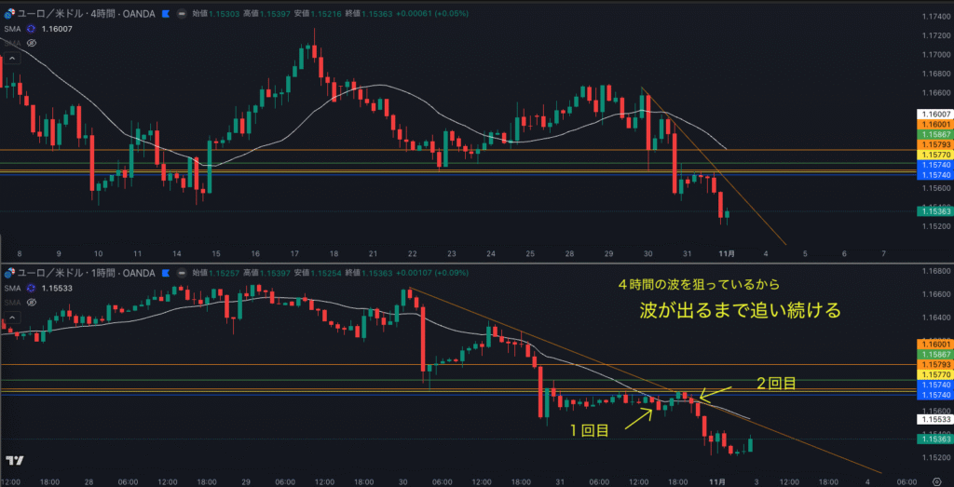Select the greyed-out SMA legend label on the 4時間 chart
Image resolution: width=954 pixels, height=487 pixels.
[12, 43]
